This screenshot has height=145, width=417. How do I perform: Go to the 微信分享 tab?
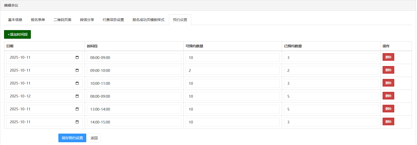click(87, 20)
